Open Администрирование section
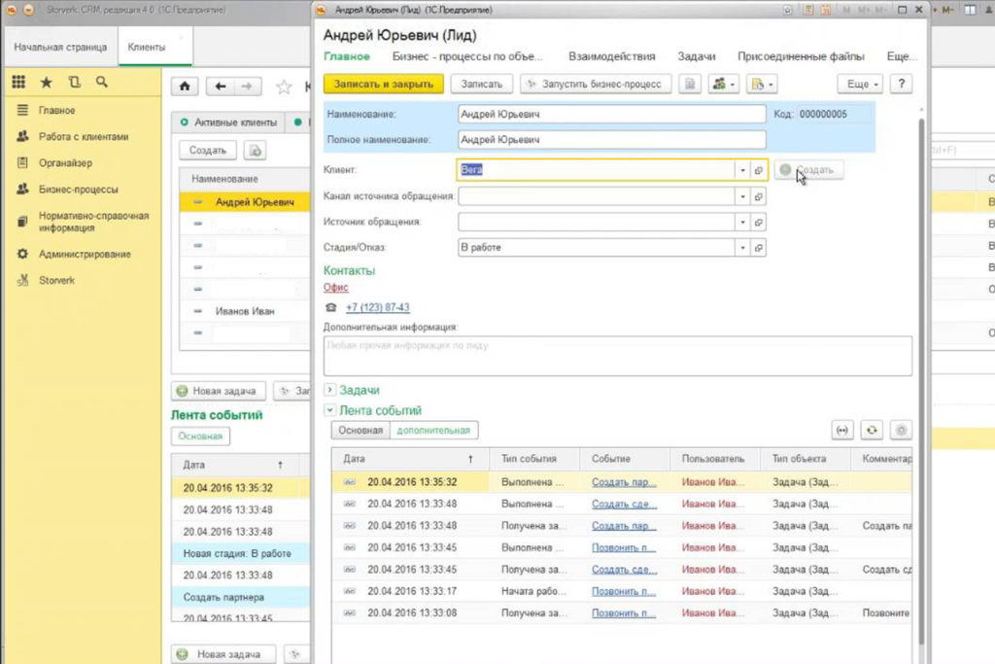The width and height of the screenshot is (995, 664). 85,254
